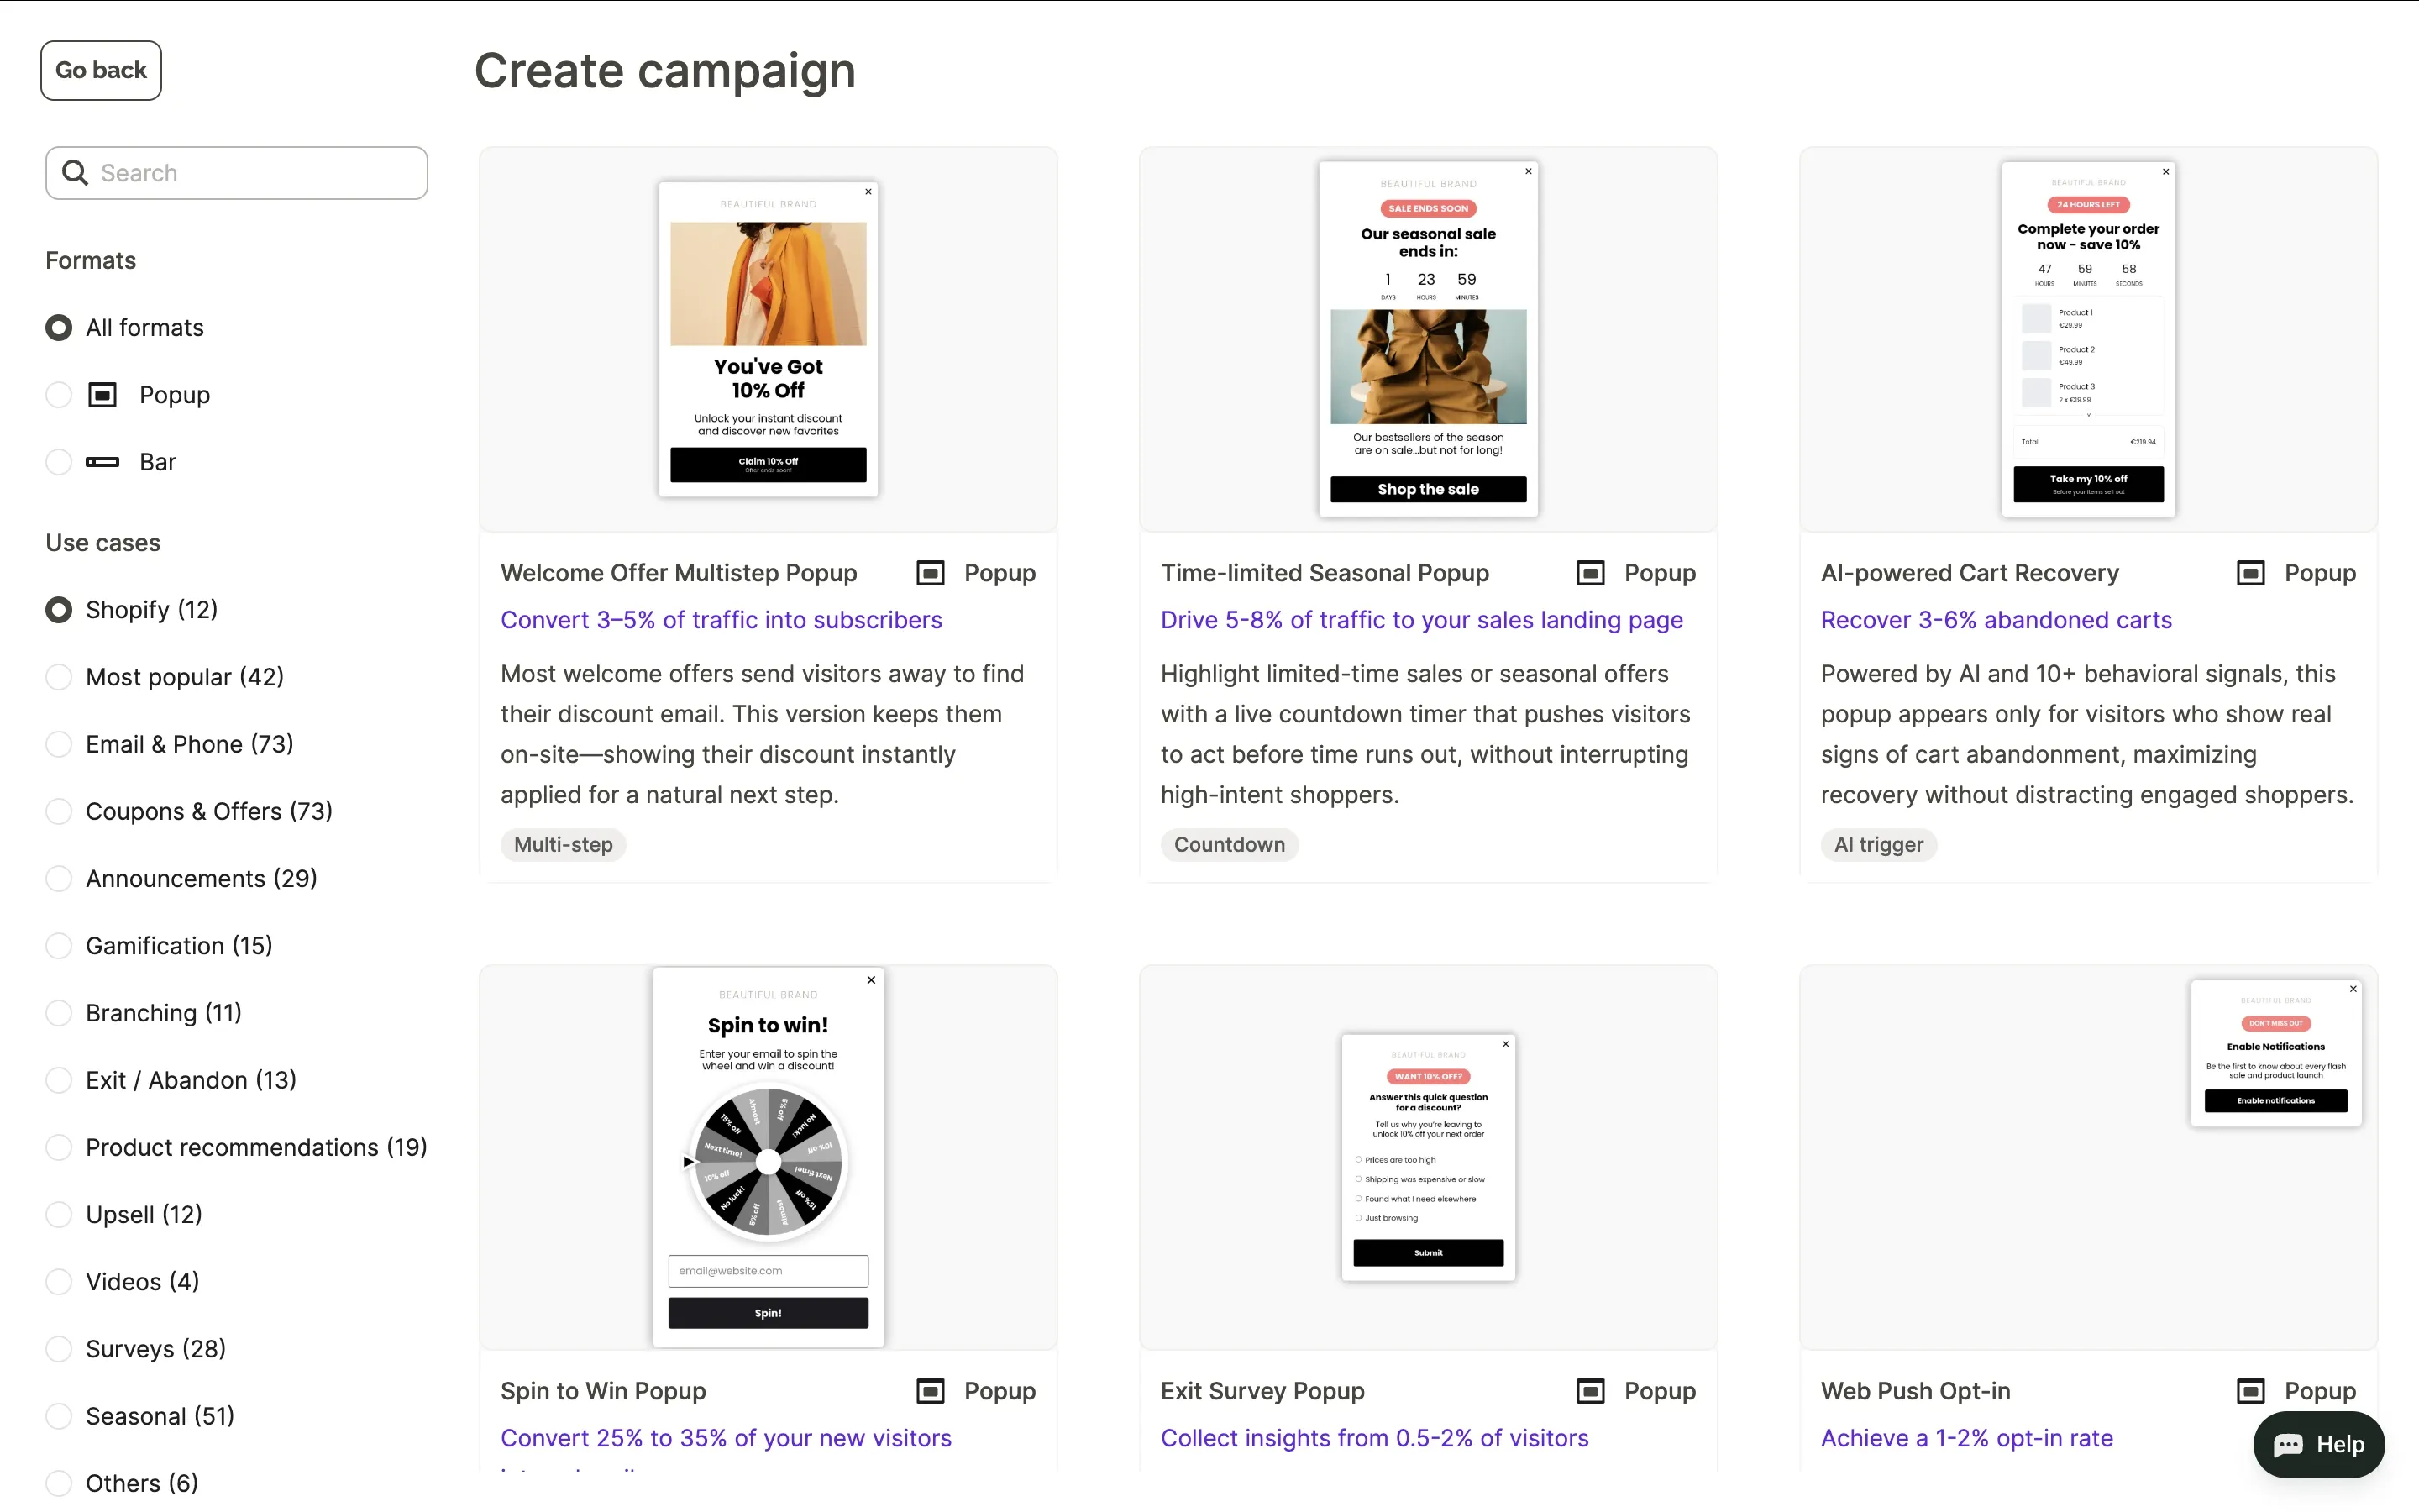Click popup icon on Exit Survey Popup card
Screen dimensions: 2419x1512
(x=1590, y=1391)
